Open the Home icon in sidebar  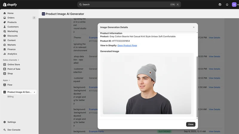[x=4, y=13]
